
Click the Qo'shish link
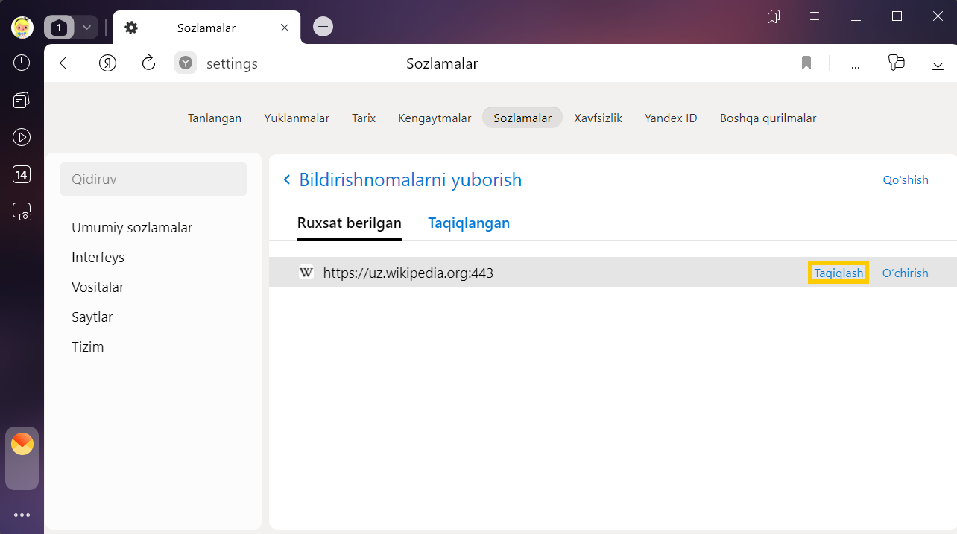pos(906,179)
